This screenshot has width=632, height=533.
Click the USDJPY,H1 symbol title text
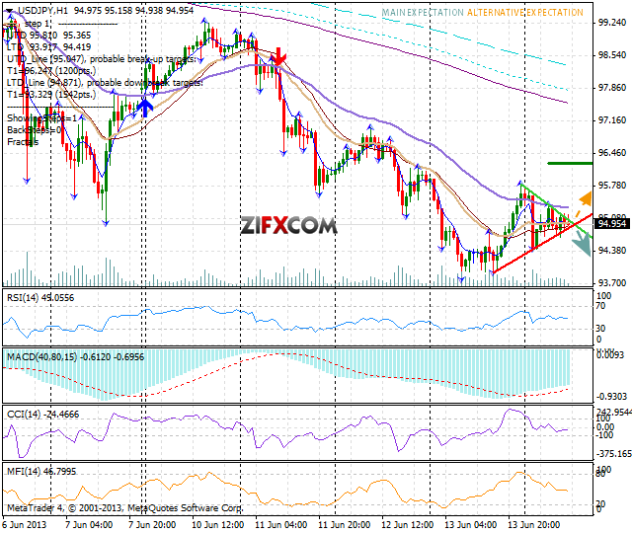coord(43,11)
